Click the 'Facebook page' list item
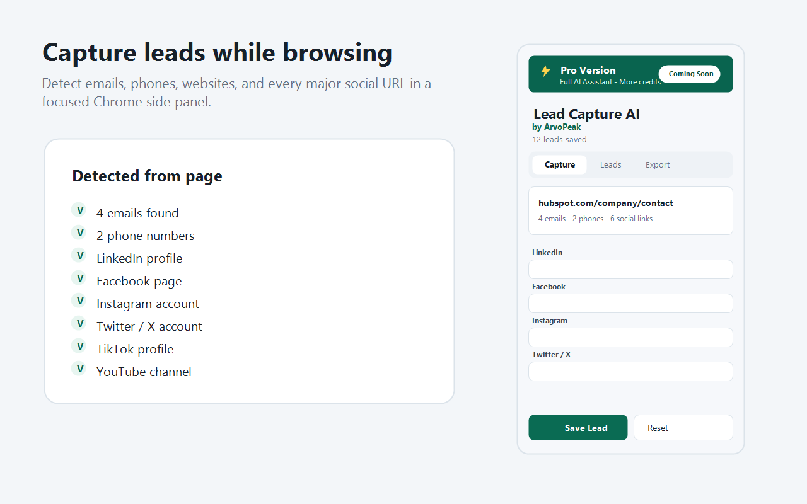 [x=139, y=282]
